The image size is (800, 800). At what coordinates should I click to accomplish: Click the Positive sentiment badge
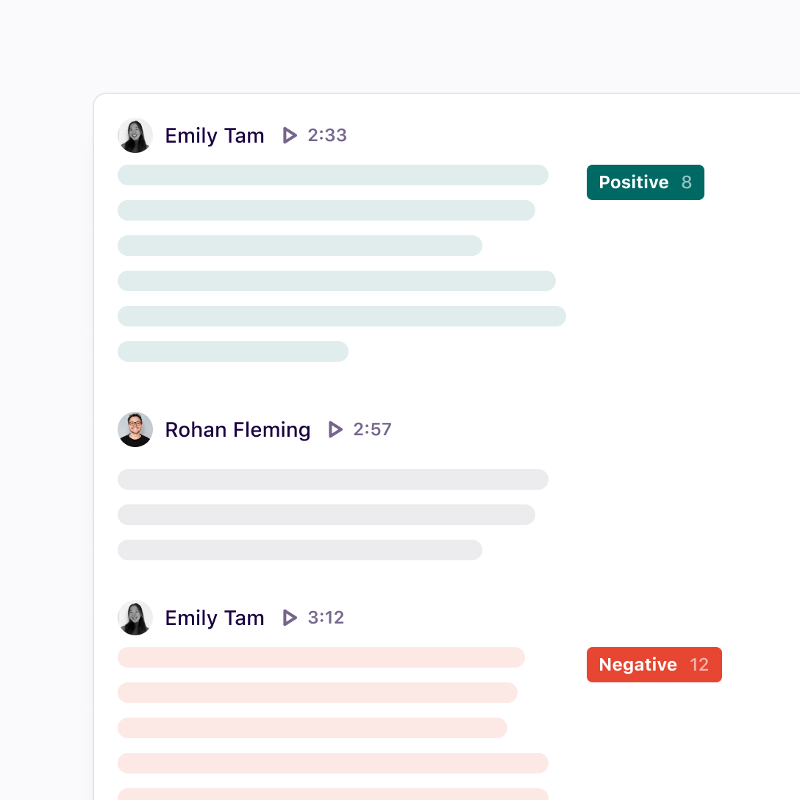pos(645,182)
